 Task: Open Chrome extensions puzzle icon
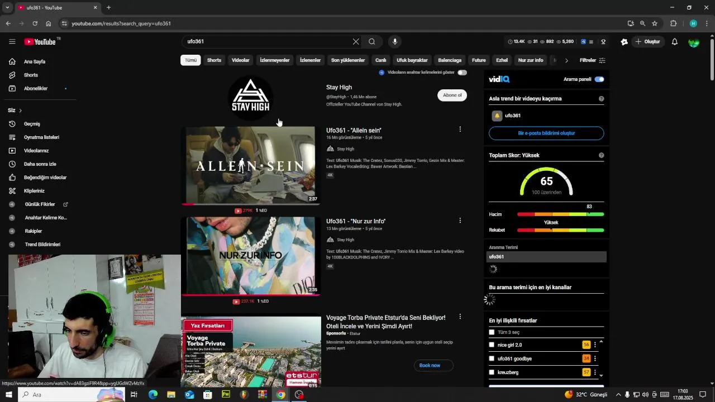click(673, 23)
